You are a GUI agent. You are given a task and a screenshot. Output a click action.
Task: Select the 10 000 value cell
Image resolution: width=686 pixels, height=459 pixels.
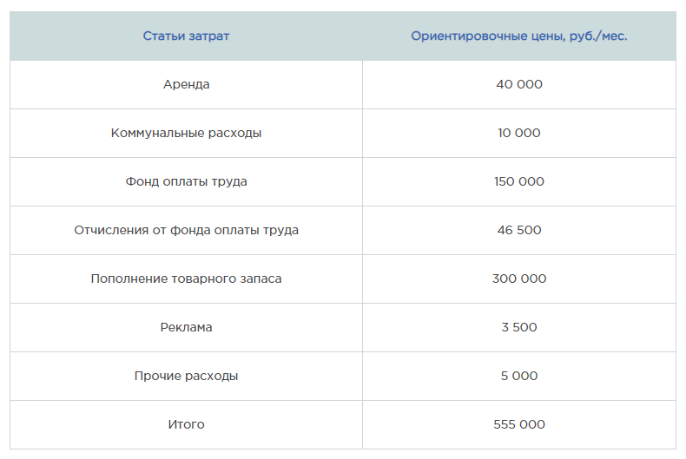[x=519, y=134]
